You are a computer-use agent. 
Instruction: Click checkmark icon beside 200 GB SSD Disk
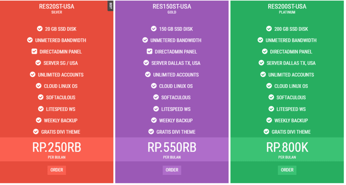(x=269, y=29)
